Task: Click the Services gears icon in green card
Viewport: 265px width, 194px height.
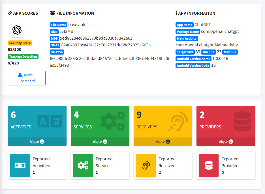Action: (113, 121)
